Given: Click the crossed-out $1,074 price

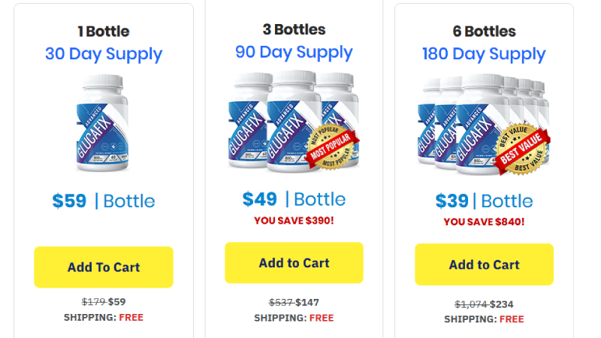Looking at the screenshot, I should (470, 304).
